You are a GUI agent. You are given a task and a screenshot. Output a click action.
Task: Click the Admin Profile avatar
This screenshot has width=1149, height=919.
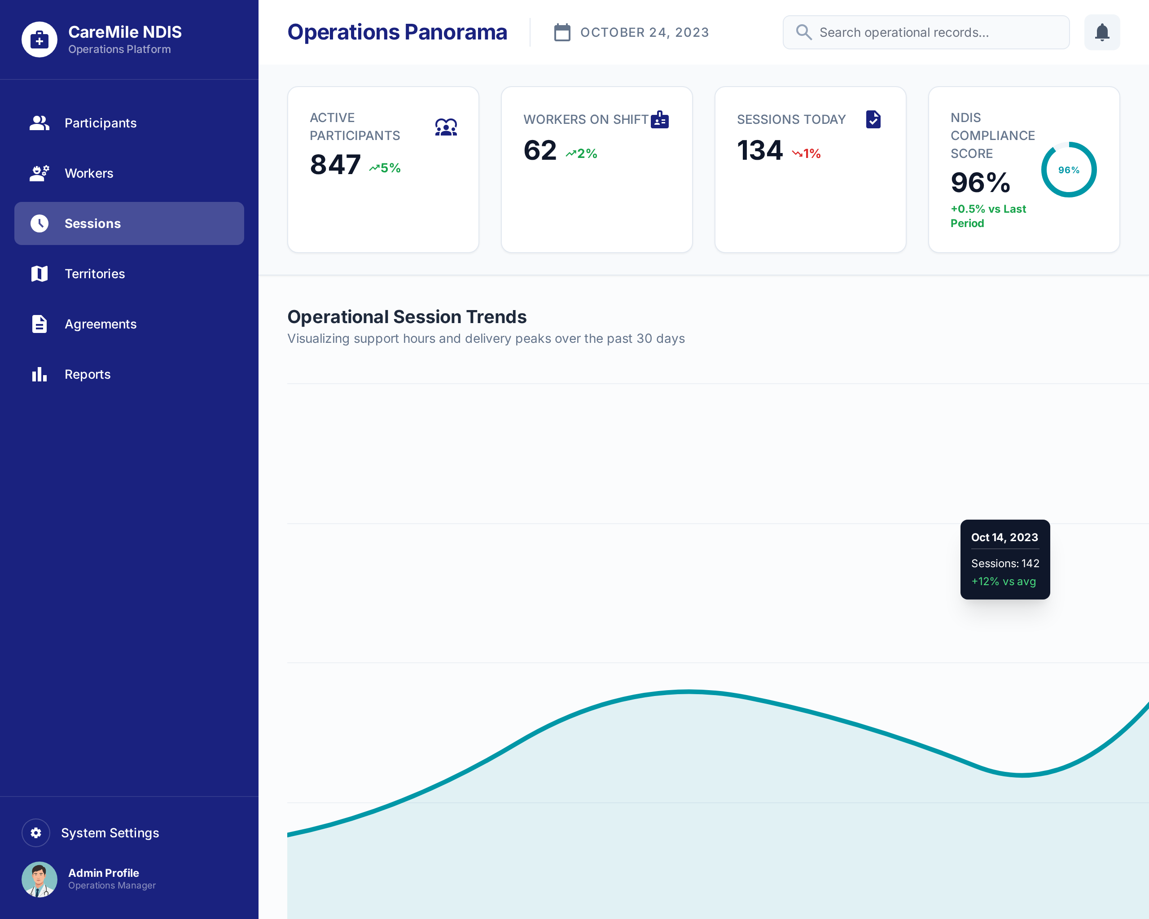pyautogui.click(x=39, y=879)
